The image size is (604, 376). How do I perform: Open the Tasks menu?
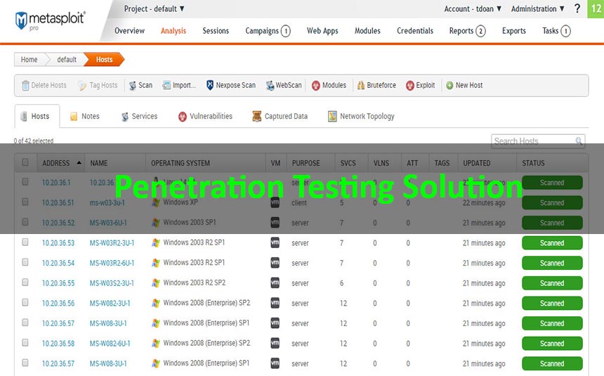[x=556, y=31]
